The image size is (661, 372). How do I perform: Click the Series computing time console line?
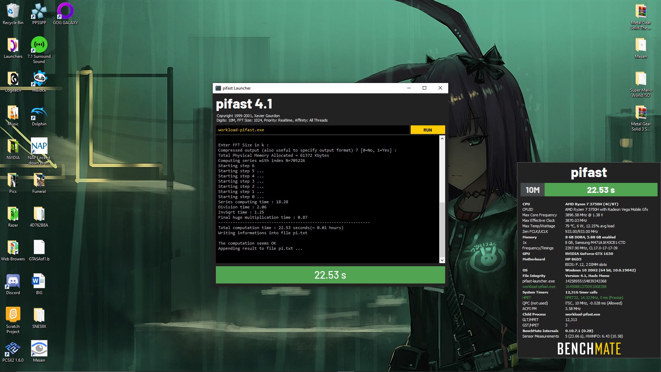[x=253, y=202]
